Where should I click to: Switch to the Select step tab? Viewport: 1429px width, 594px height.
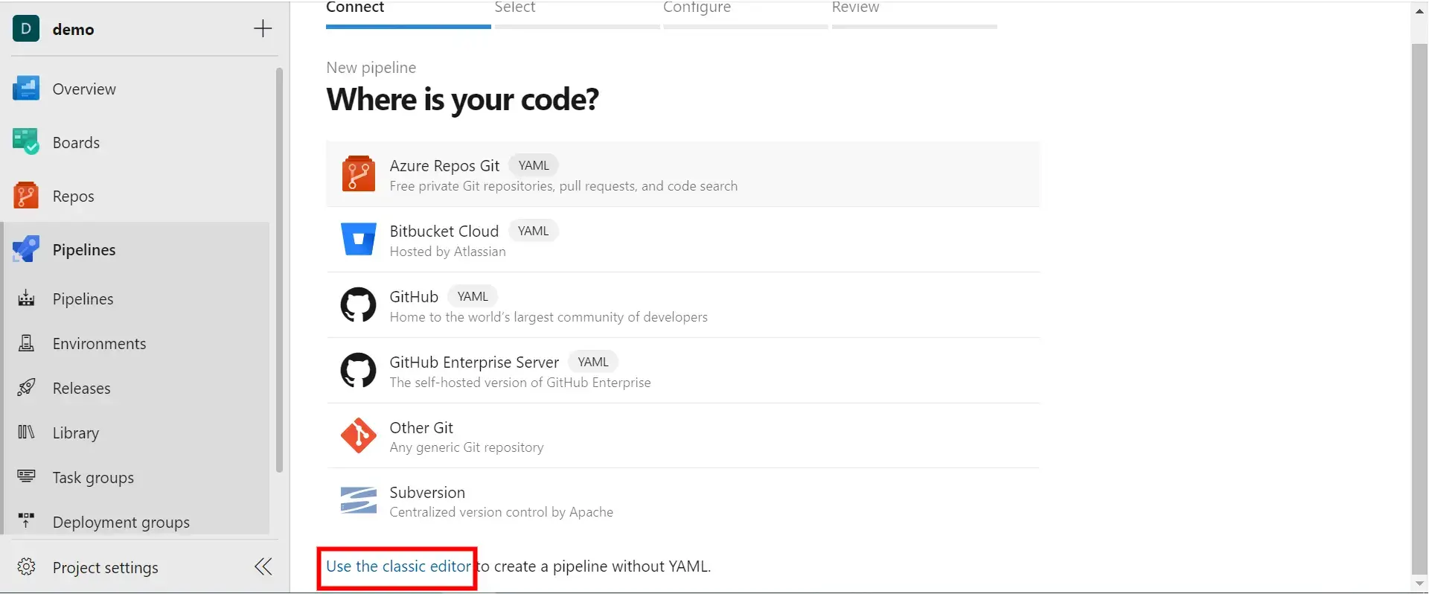point(515,8)
